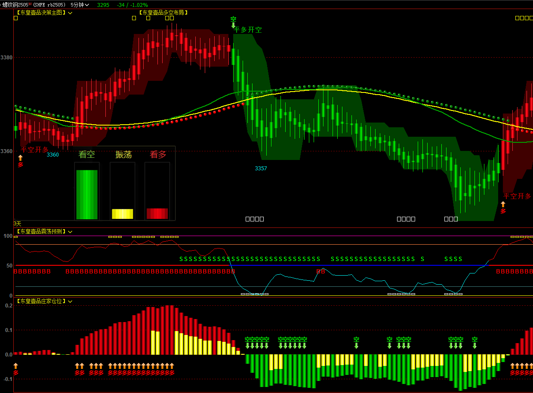Image resolution: width=533 pixels, height=393 pixels.
Task: Click the green 空 down arrow above 平多开空
Action: pyautogui.click(x=233, y=22)
